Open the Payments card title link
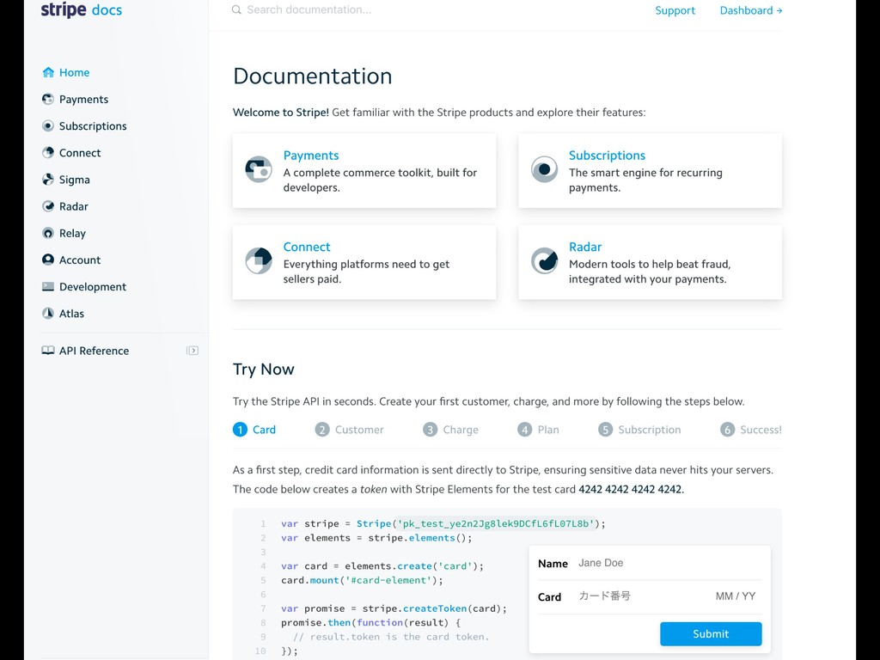This screenshot has width=880, height=660. [x=311, y=155]
